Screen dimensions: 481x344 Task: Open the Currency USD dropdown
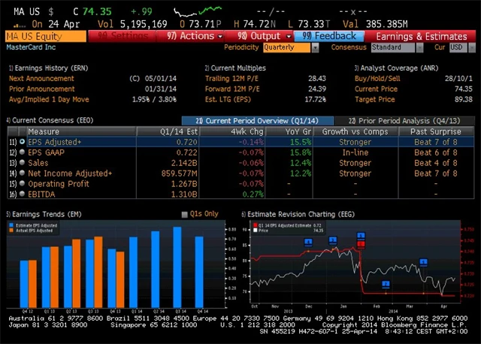coord(456,47)
